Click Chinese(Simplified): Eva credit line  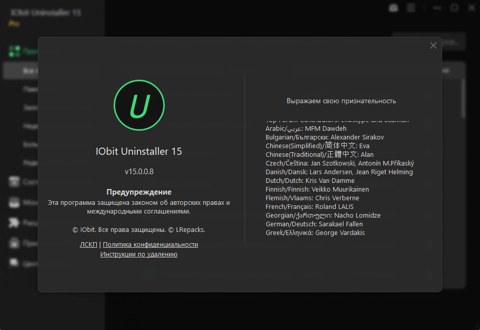[x=317, y=146]
